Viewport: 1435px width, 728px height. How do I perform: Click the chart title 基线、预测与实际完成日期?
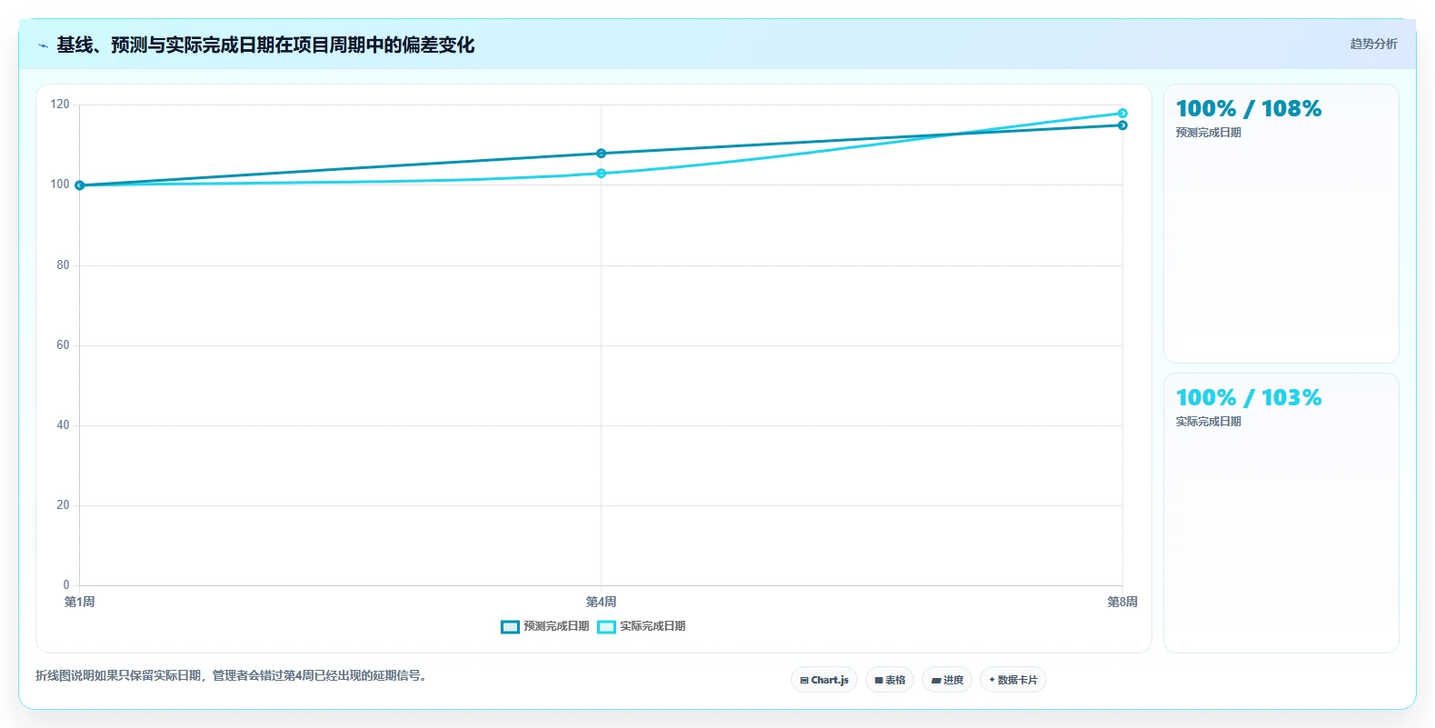pos(265,45)
